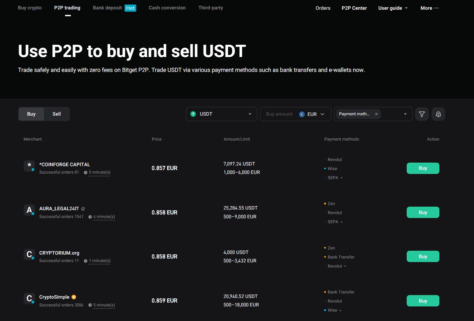Click the 5 minute(s) label for COINFORGE CAPITAL
This screenshot has width=474, height=321.
tap(100, 172)
